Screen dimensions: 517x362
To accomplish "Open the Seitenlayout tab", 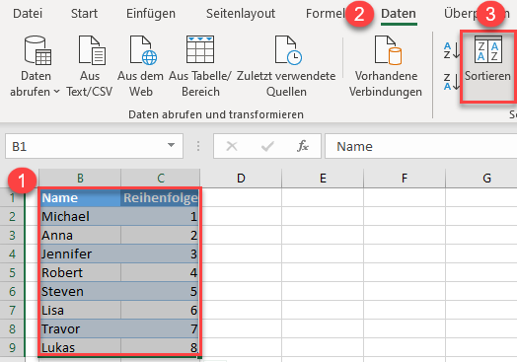I will 241,14.
